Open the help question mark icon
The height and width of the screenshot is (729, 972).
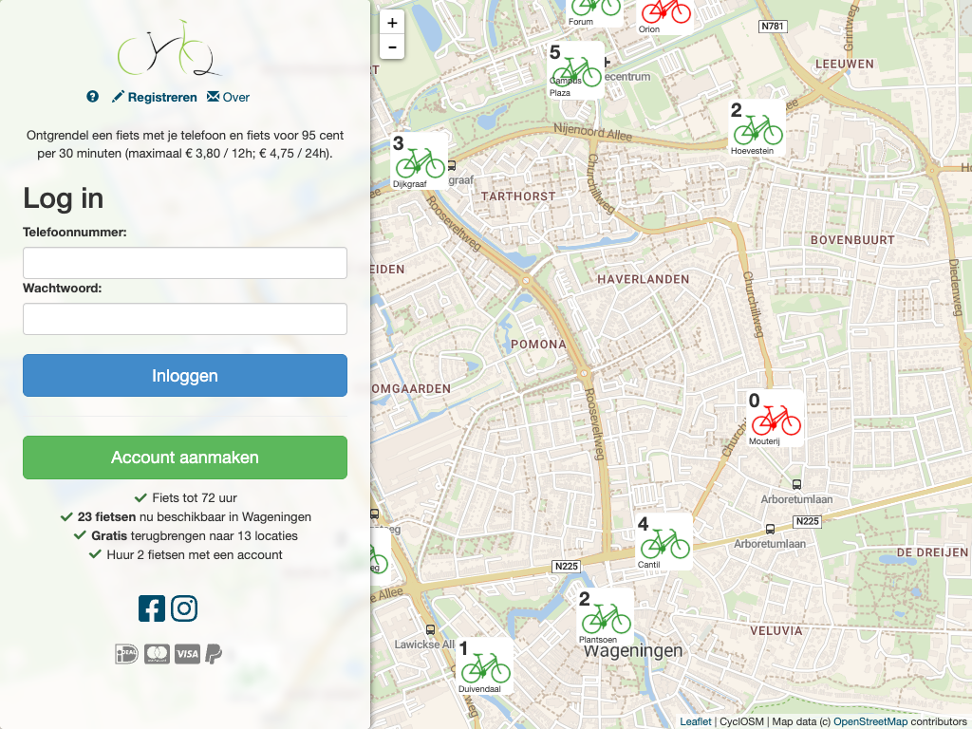click(92, 97)
